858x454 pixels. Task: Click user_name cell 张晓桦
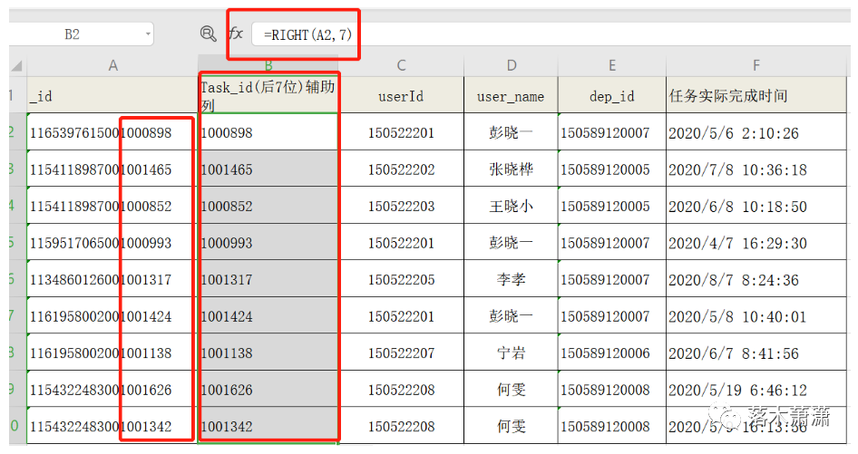[x=511, y=169]
